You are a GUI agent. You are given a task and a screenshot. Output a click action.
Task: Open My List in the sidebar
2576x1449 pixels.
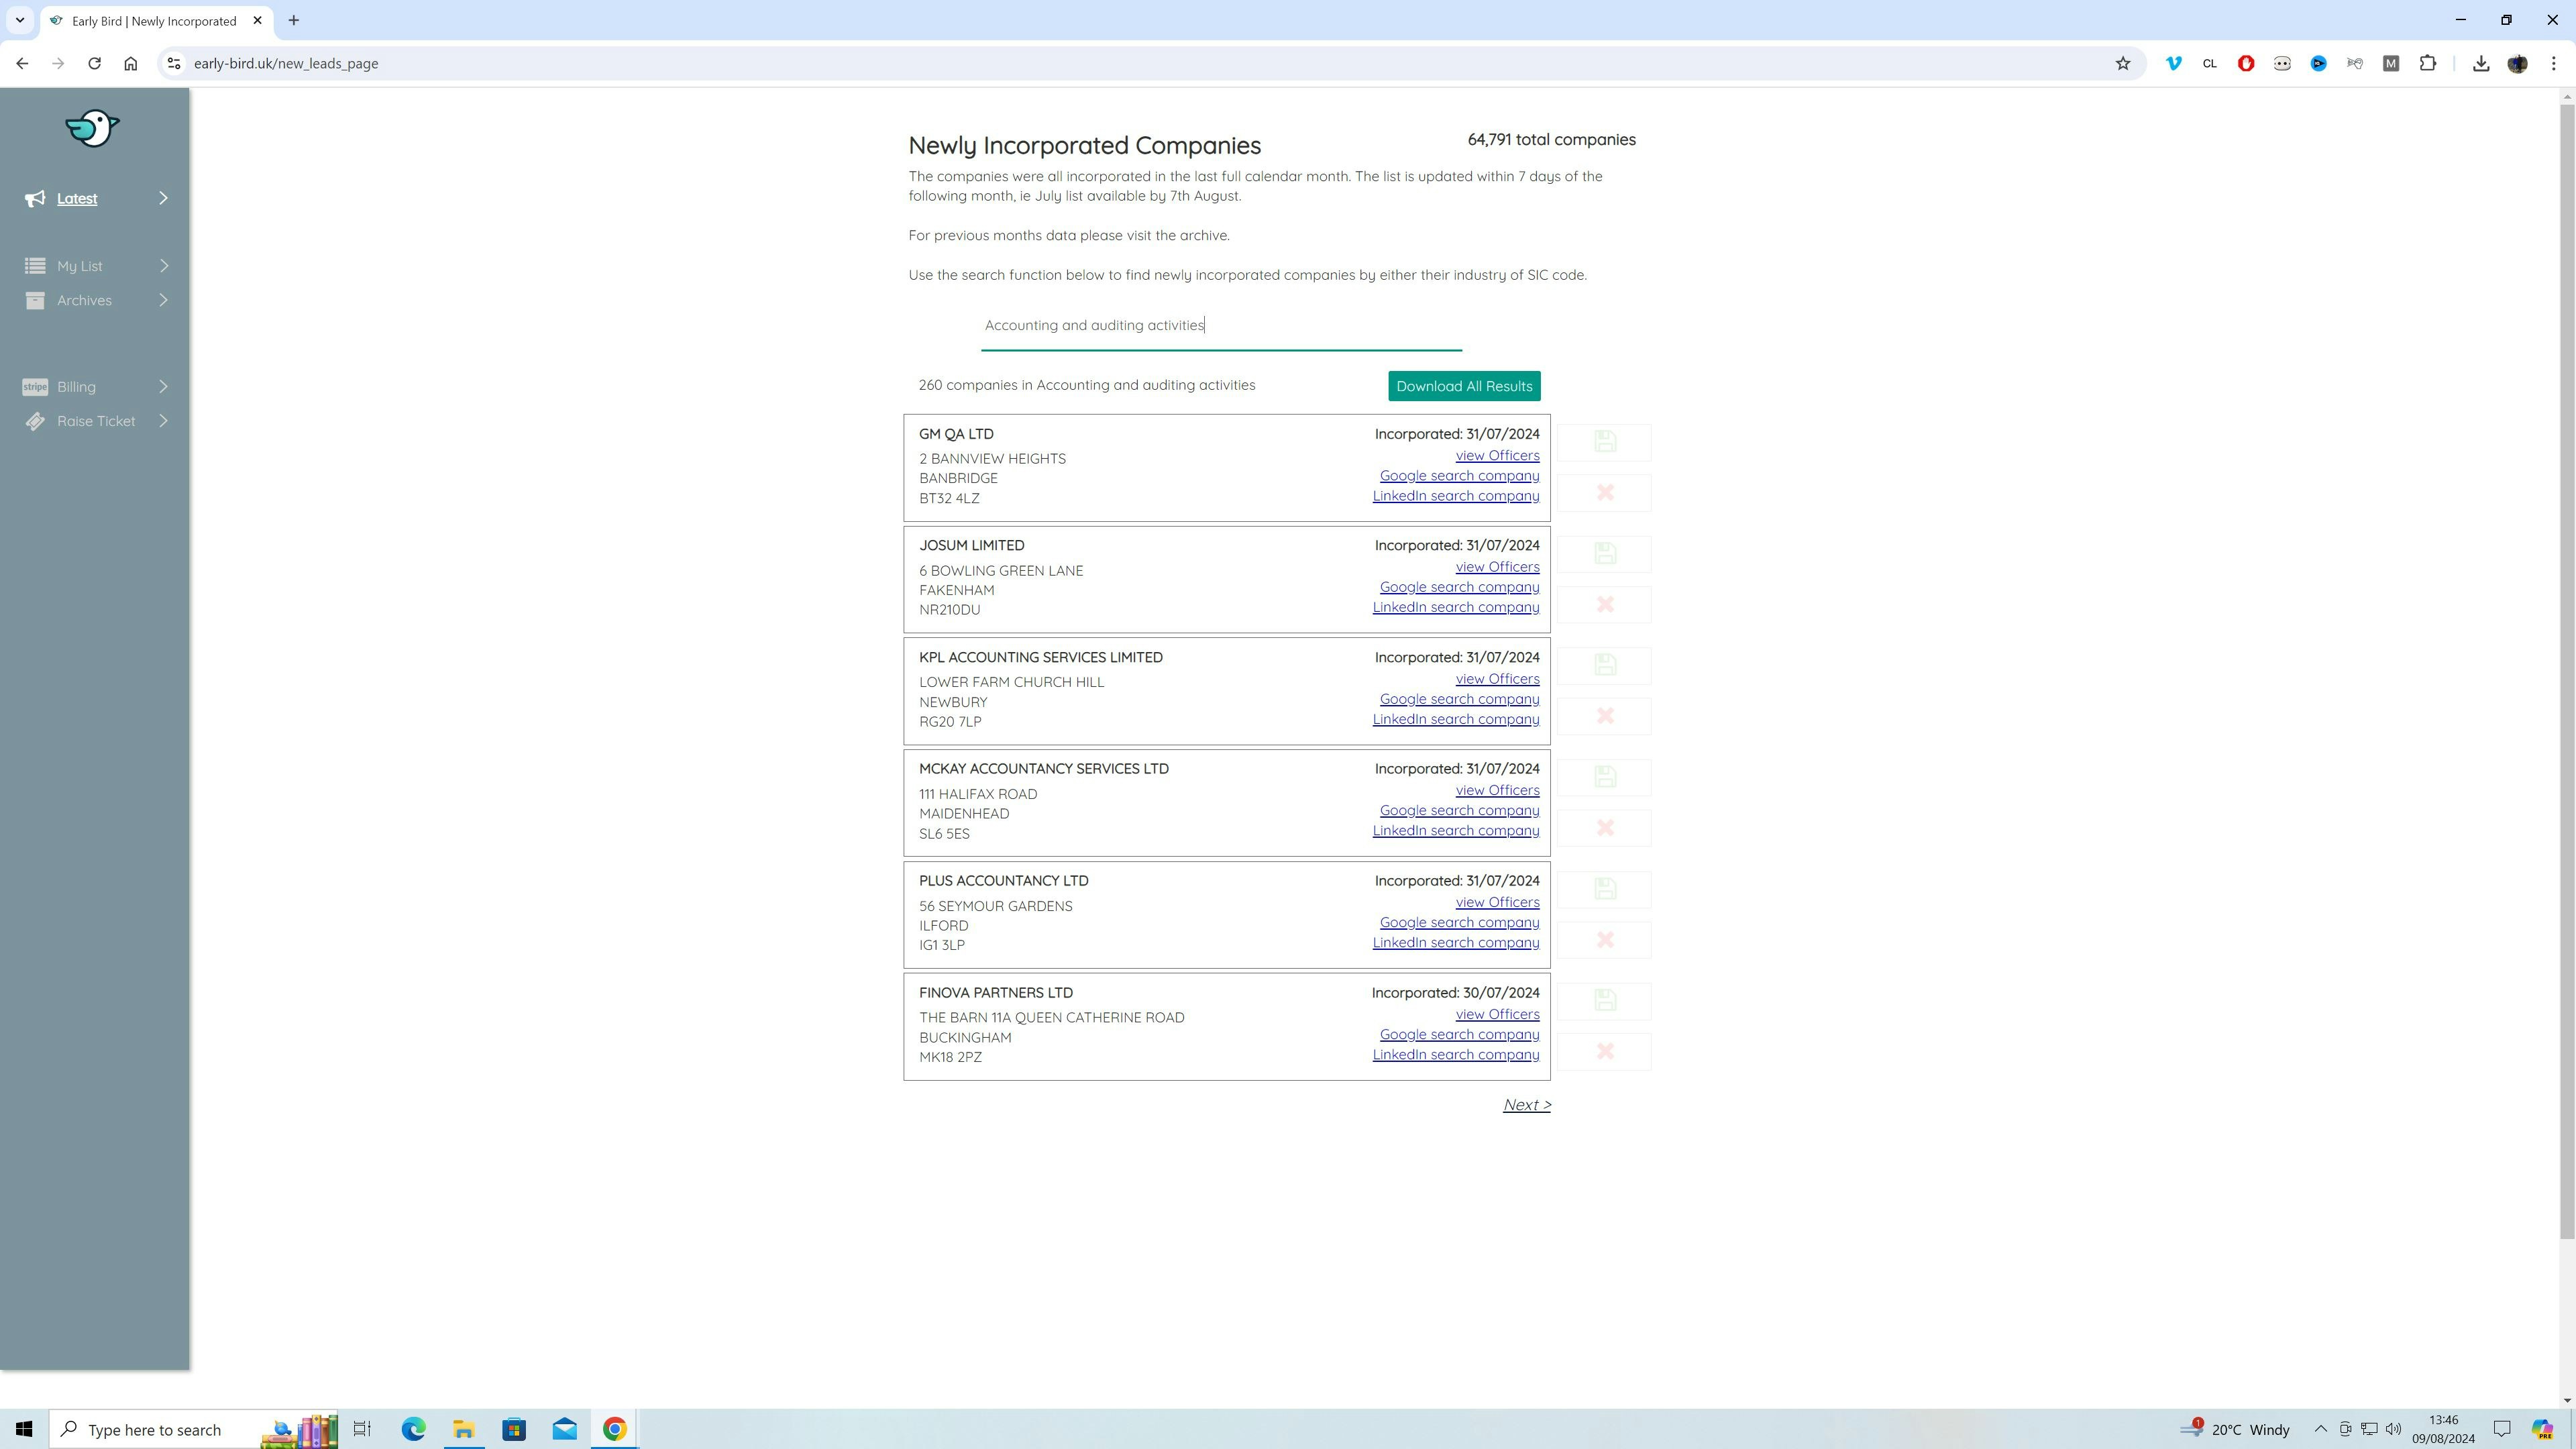pos(80,266)
